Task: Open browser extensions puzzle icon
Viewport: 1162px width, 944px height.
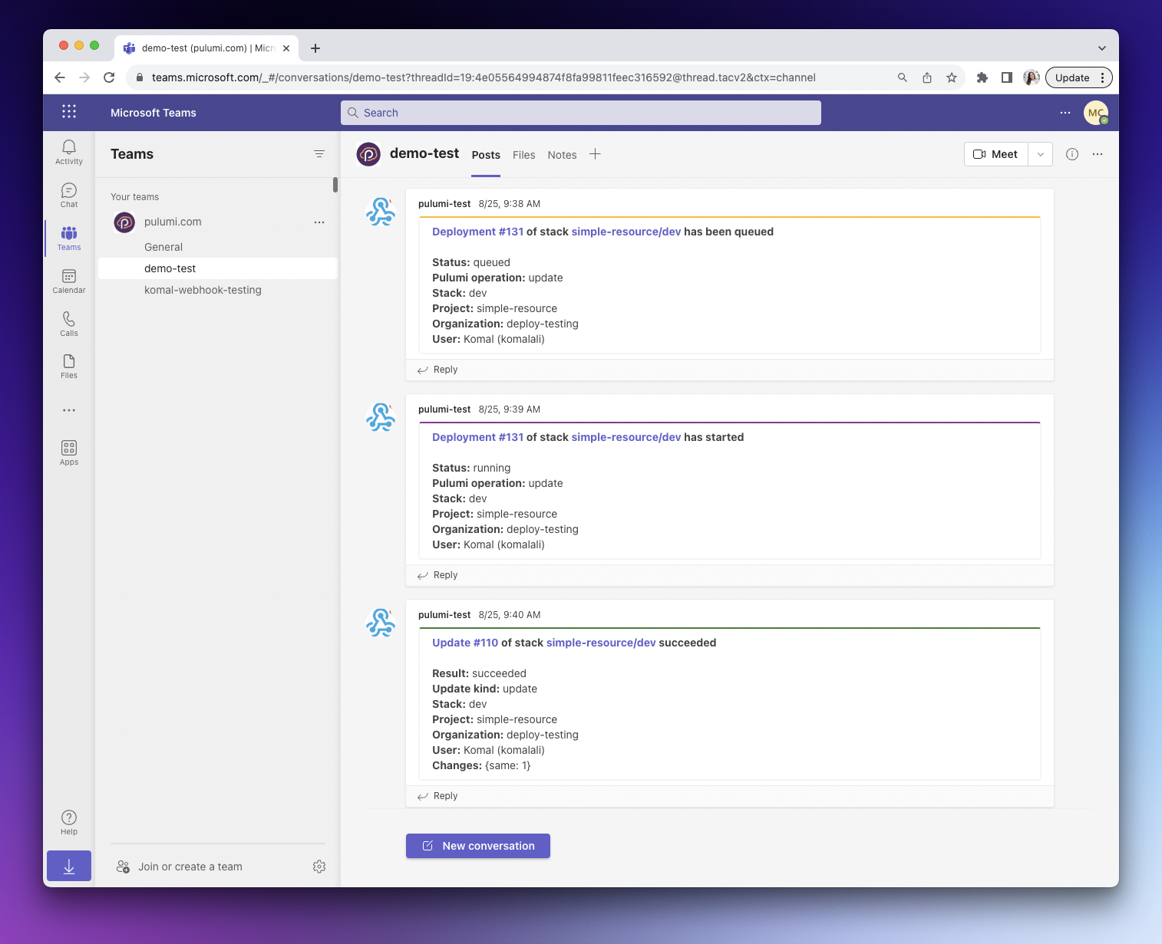Action: click(x=982, y=77)
